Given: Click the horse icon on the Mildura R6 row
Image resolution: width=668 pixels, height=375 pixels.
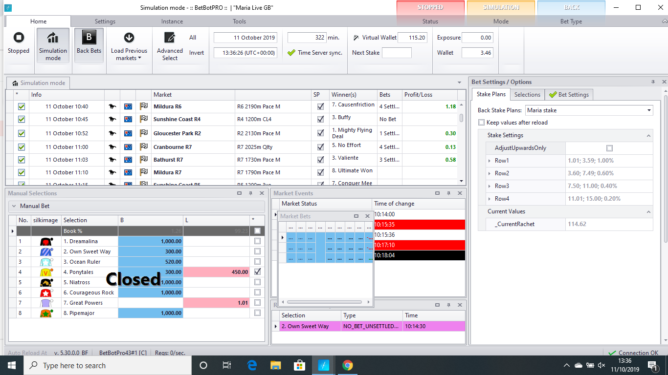Looking at the screenshot, I should pyautogui.click(x=112, y=106).
